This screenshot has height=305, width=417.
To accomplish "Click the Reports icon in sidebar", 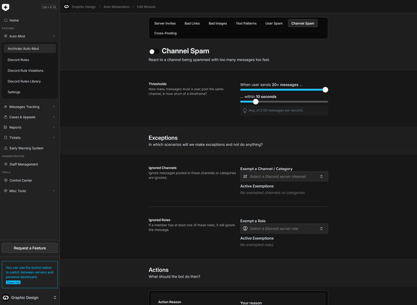I will (5, 127).
